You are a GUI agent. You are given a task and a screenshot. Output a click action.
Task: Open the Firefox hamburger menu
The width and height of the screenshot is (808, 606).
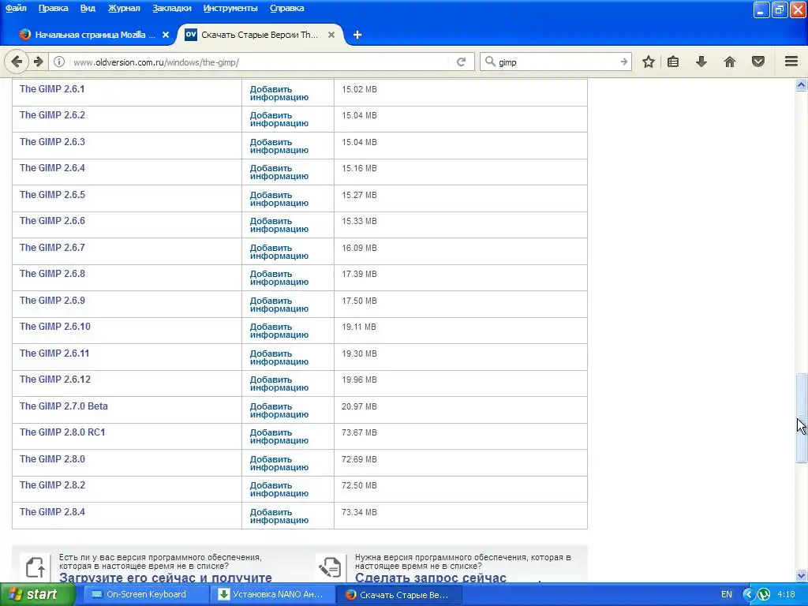791,62
